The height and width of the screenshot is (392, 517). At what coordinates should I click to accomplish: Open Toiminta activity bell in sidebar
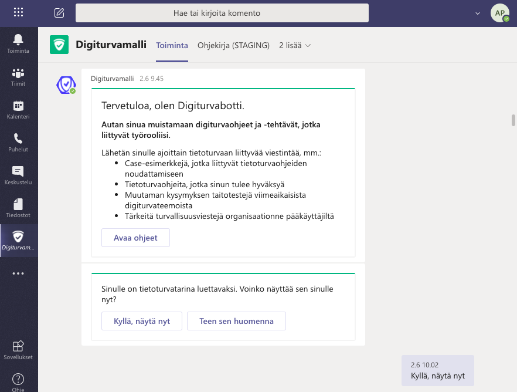(18, 43)
